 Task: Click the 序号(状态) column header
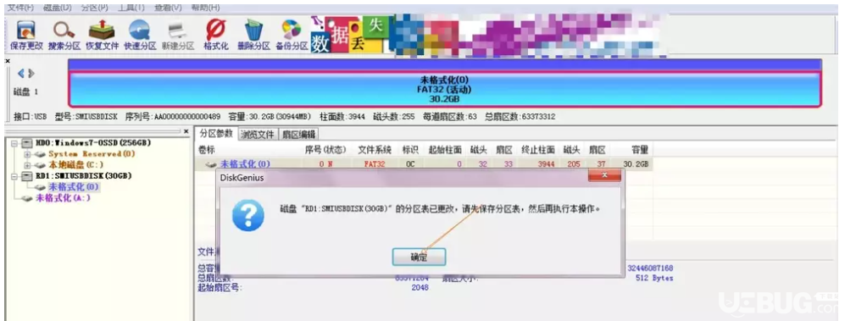pyautogui.click(x=325, y=150)
